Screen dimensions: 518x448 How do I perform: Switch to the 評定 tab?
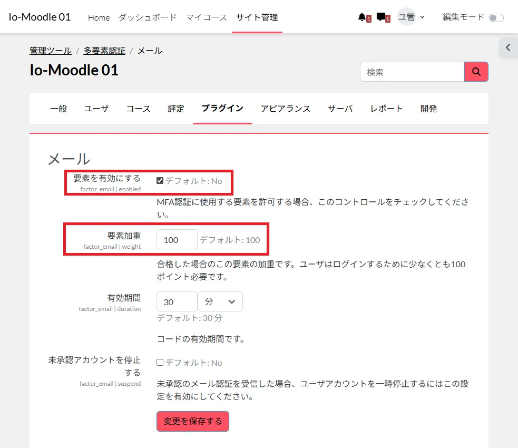[176, 109]
